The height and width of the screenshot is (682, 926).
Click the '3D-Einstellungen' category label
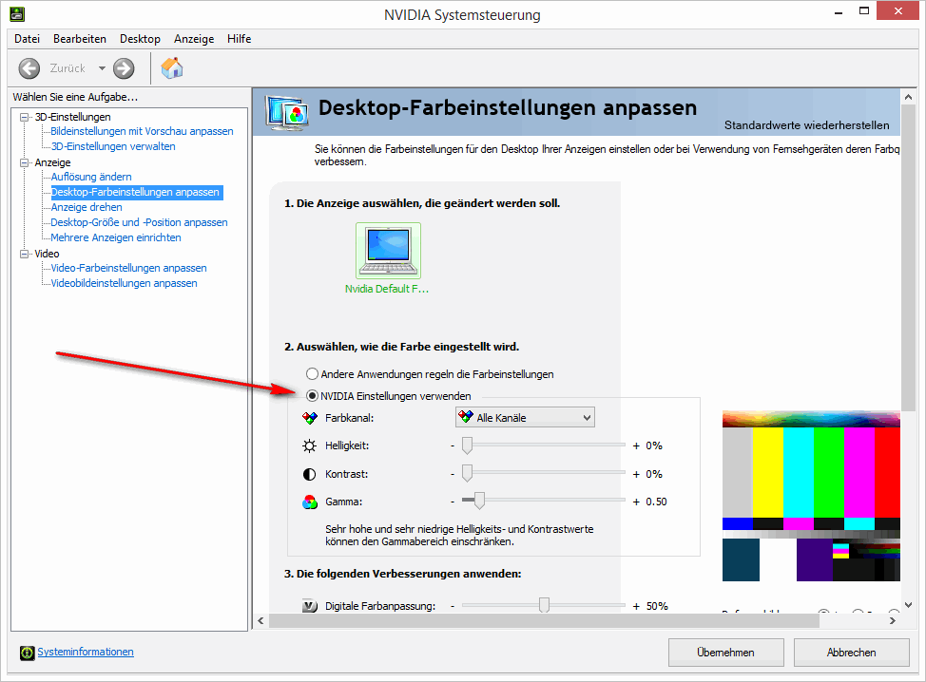72,117
